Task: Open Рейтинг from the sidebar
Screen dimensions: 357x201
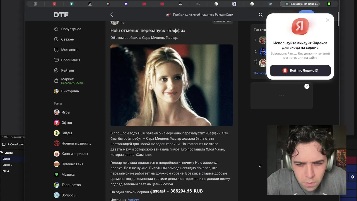Action: [68, 70]
